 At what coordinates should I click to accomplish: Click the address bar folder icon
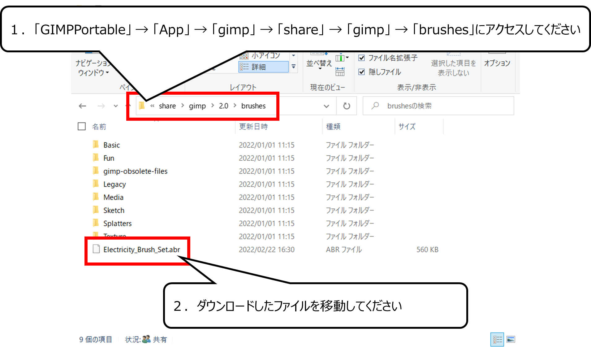[142, 106]
